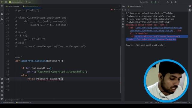Open Run panel more options menu
The image size is (192, 108).
pos(128,10)
